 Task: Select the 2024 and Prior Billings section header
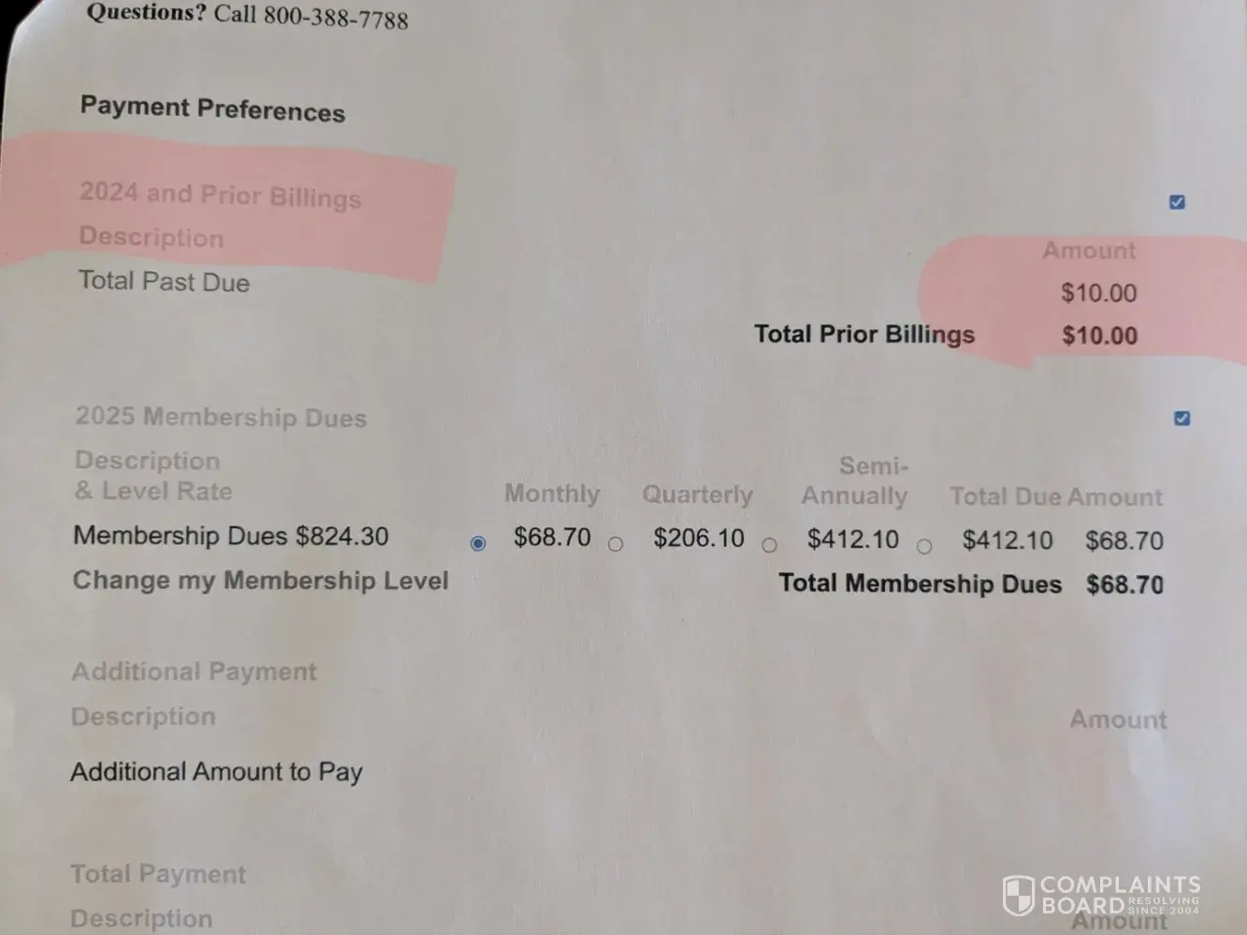click(220, 194)
